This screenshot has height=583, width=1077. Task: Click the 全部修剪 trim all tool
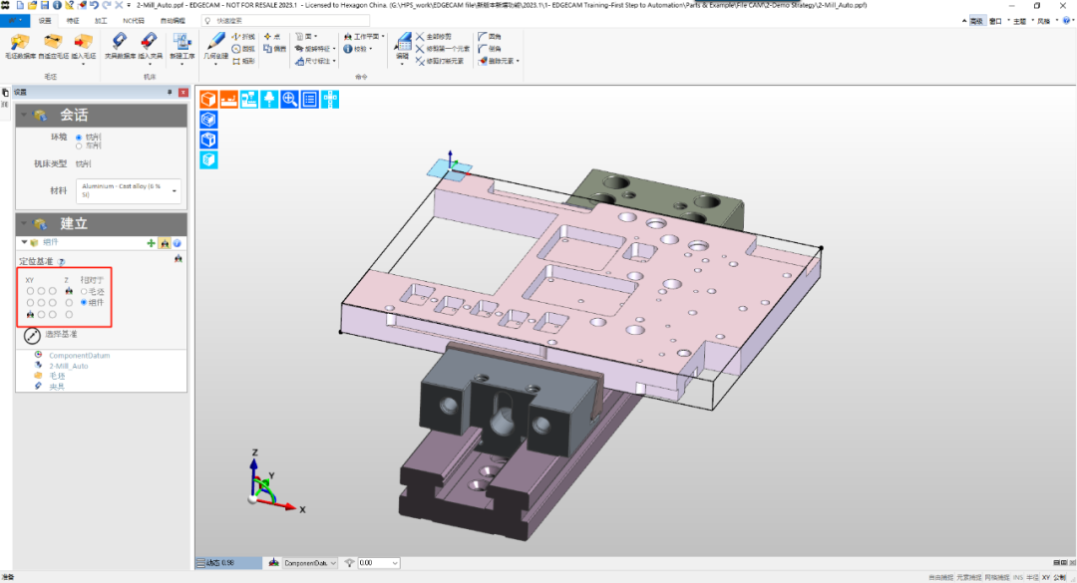[x=434, y=37]
